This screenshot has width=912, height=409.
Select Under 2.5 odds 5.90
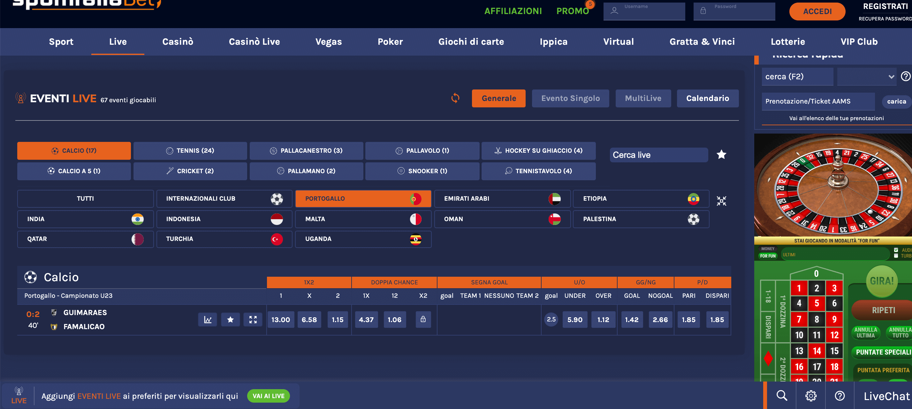tap(574, 320)
